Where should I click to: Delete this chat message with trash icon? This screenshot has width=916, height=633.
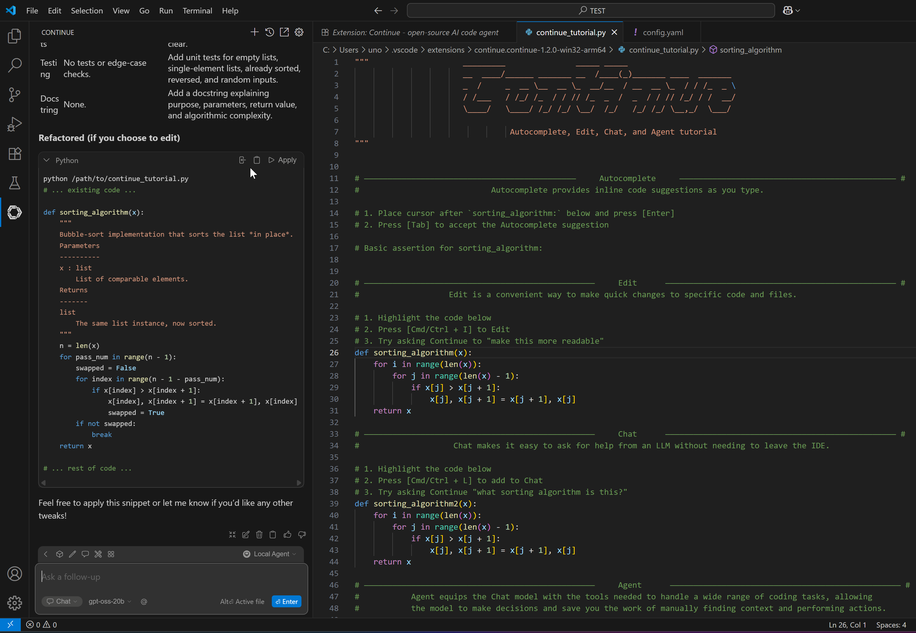pos(259,535)
